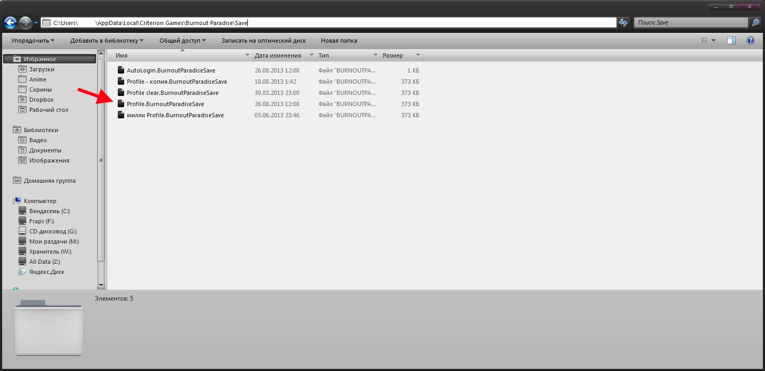This screenshot has width=765, height=371.
Task: Open the Anime favorites folder
Action: pos(38,79)
